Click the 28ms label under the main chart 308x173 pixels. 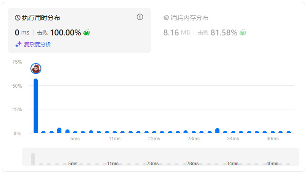194,138
